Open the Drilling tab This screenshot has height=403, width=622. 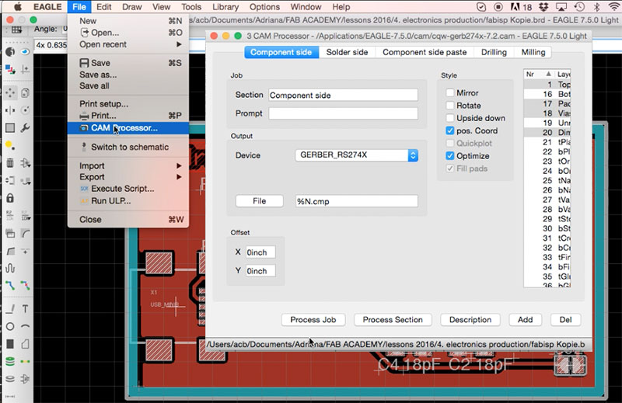(494, 52)
